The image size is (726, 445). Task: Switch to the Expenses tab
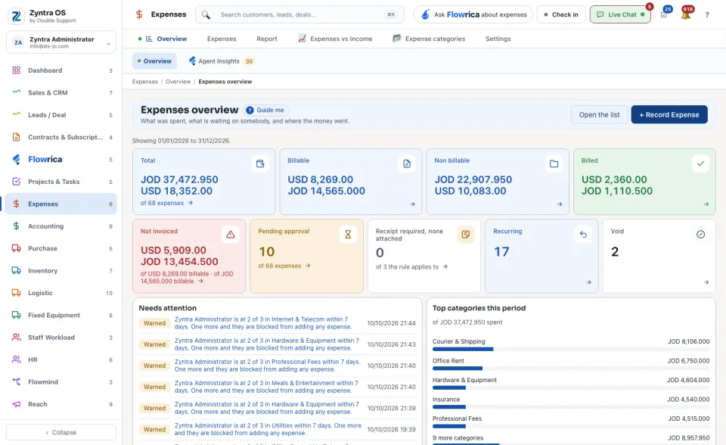point(222,39)
